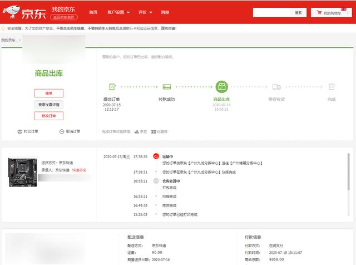Click the printer icon for 打印订单
Viewport: 356px width, 265px height.
20,131
